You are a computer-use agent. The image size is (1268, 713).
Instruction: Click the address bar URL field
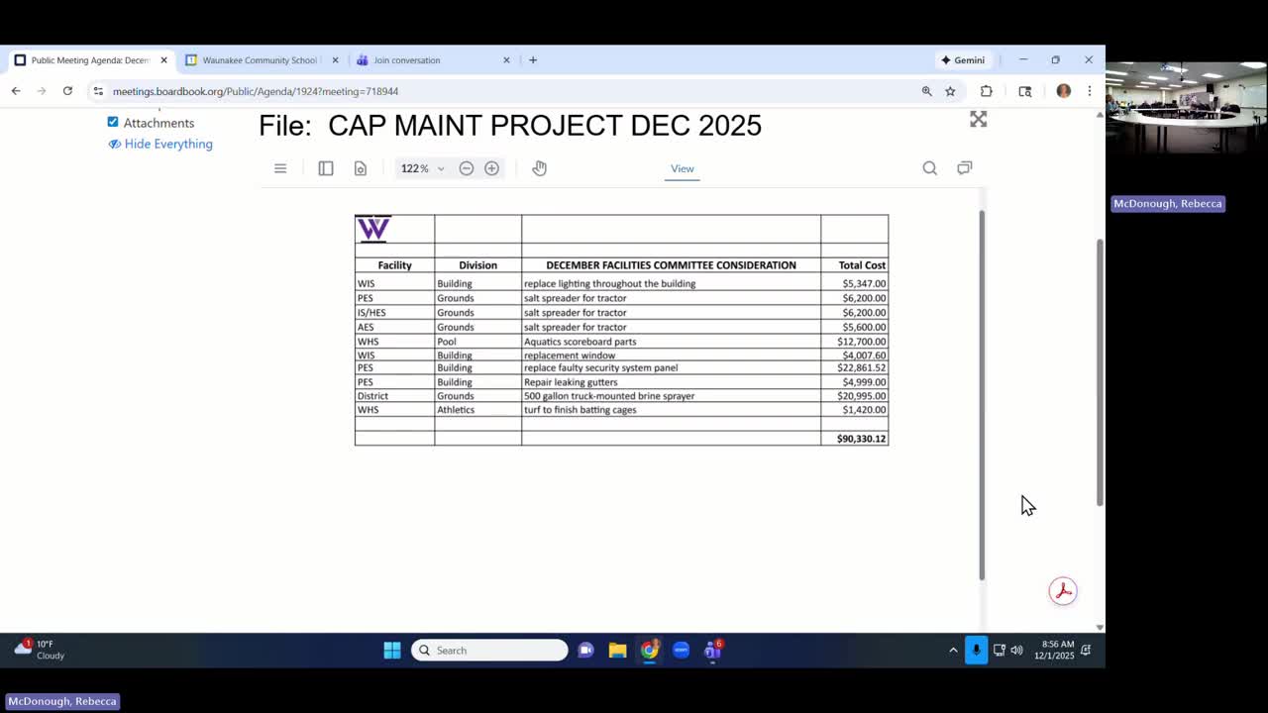(297, 91)
